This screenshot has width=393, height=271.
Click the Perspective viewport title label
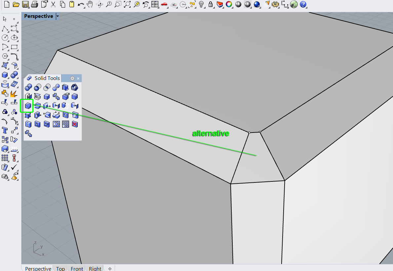pyautogui.click(x=39, y=16)
